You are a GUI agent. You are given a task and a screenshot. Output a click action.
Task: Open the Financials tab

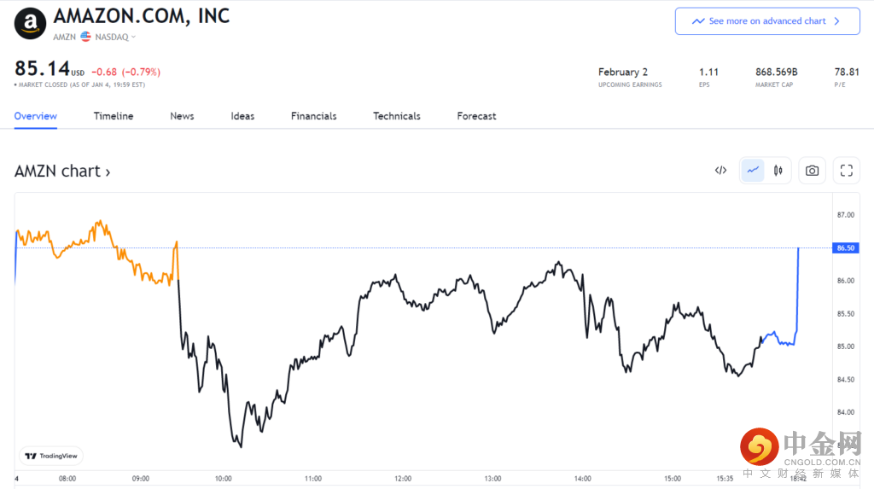pos(313,116)
